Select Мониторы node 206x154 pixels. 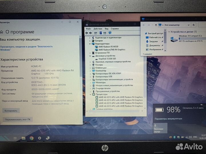click(100, 82)
